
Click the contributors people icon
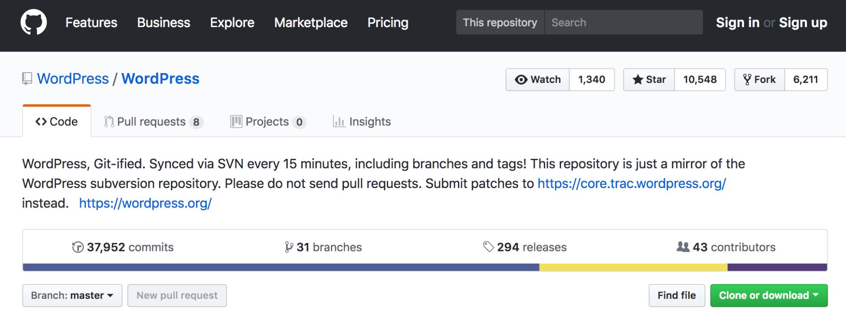pyautogui.click(x=683, y=247)
